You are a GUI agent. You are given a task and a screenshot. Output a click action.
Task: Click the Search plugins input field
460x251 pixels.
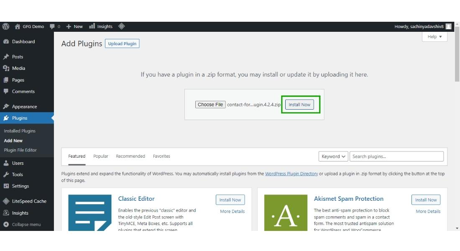396,156
